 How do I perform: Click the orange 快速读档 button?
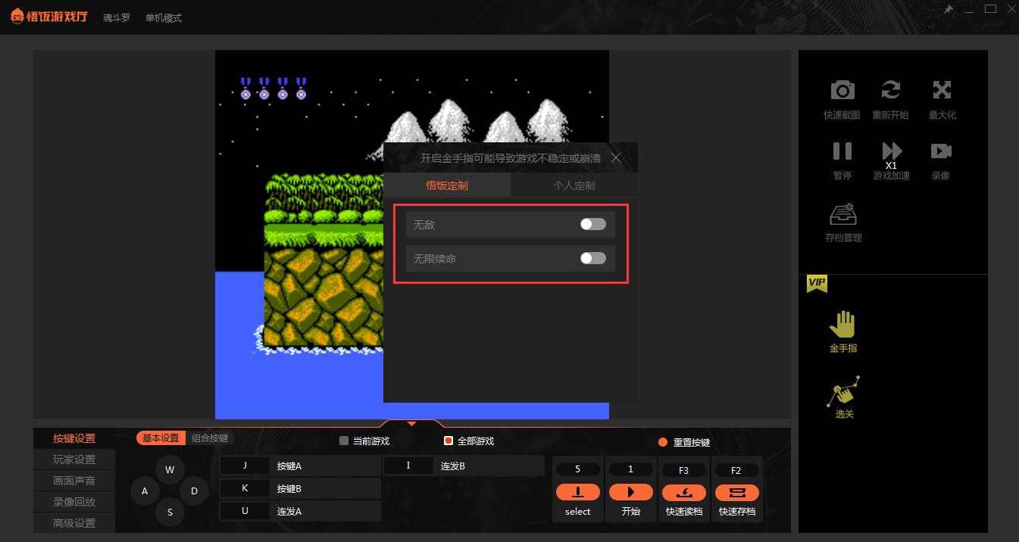coord(683,492)
